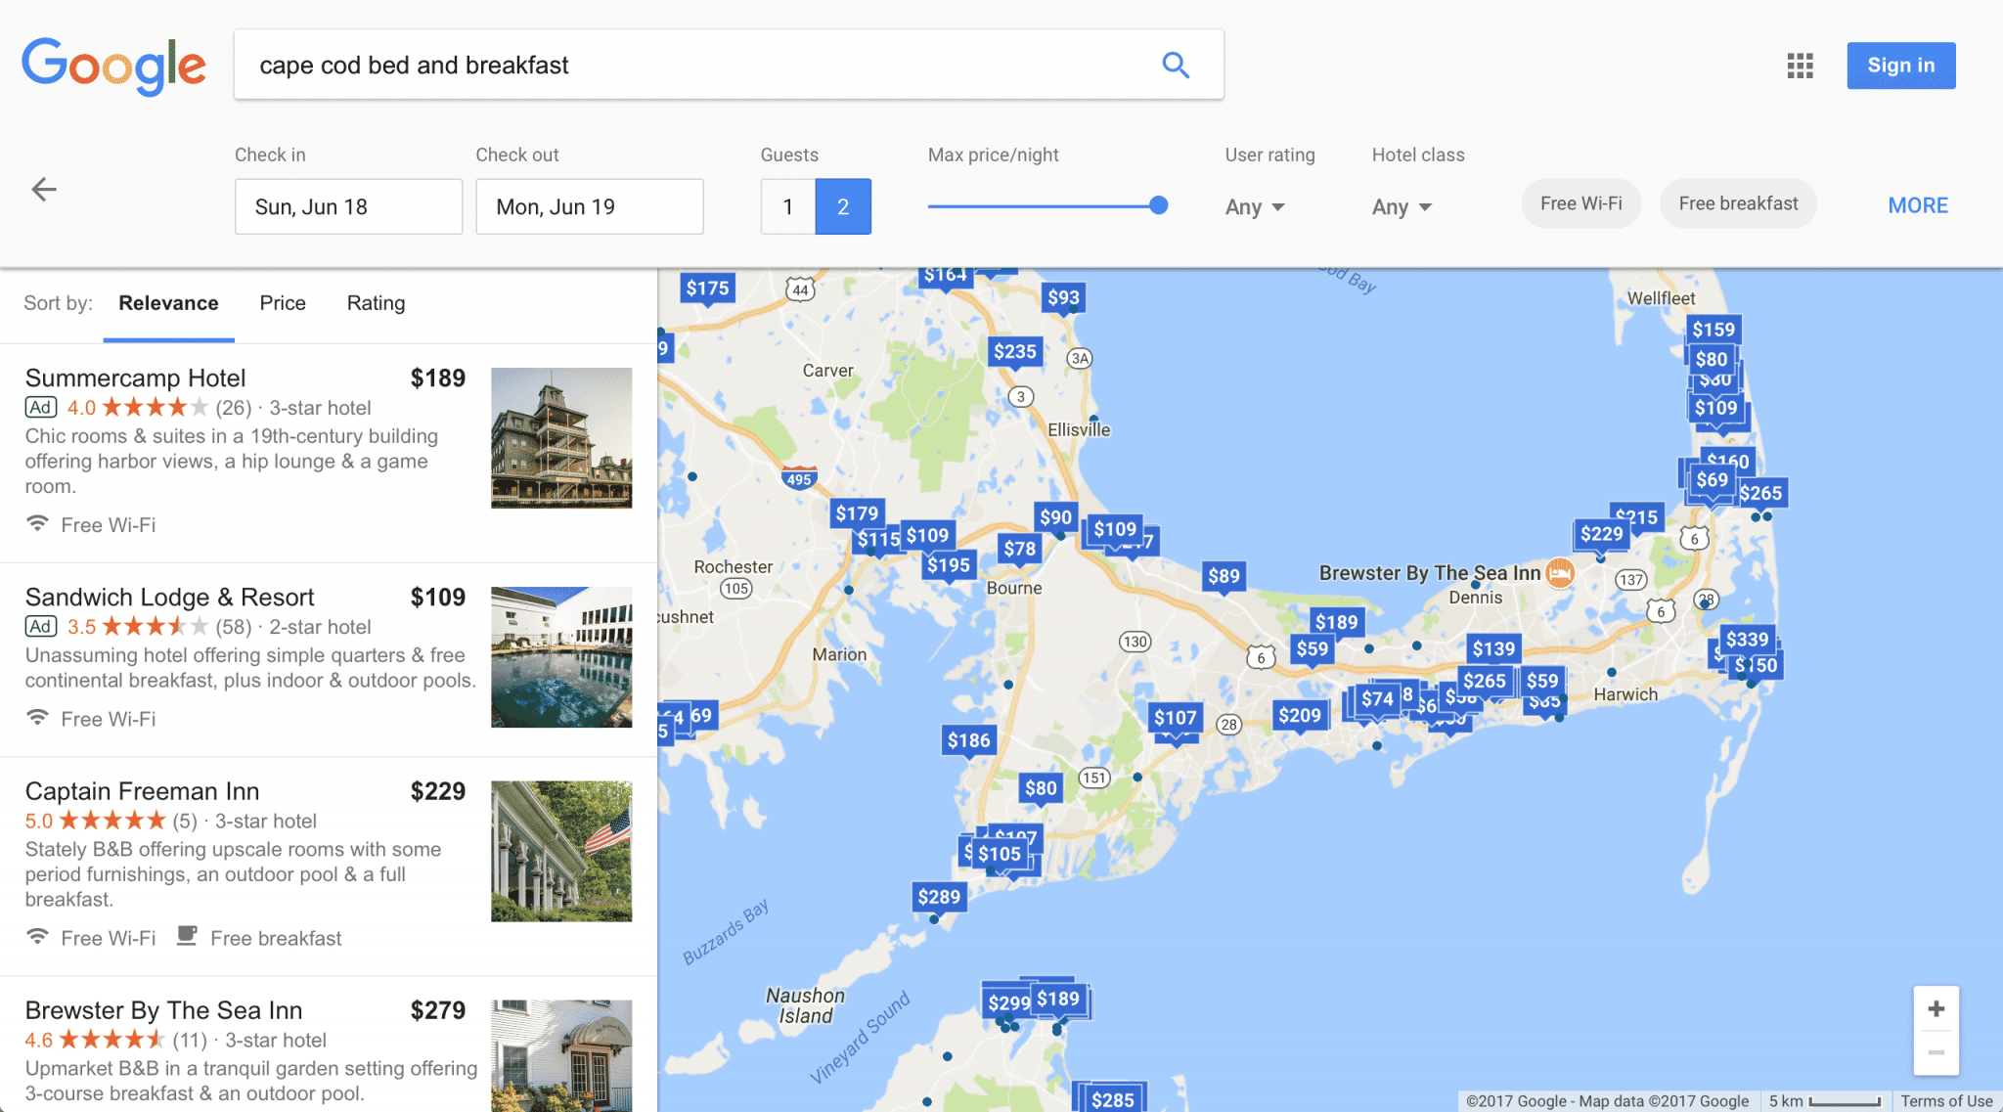Screen dimensions: 2003x1112
Task: Click the Free breakfast amenity under Captain Freeman
Action: [259, 937]
